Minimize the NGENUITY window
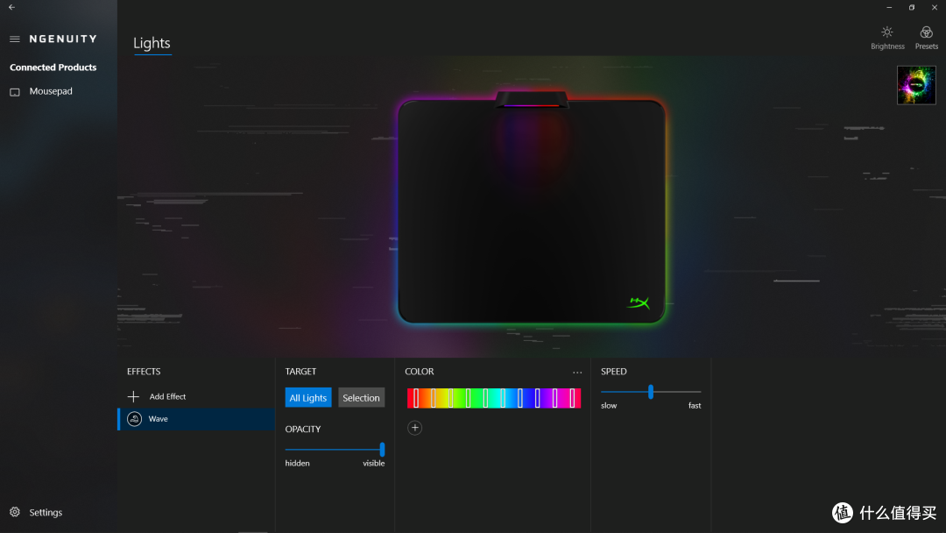 (x=889, y=7)
